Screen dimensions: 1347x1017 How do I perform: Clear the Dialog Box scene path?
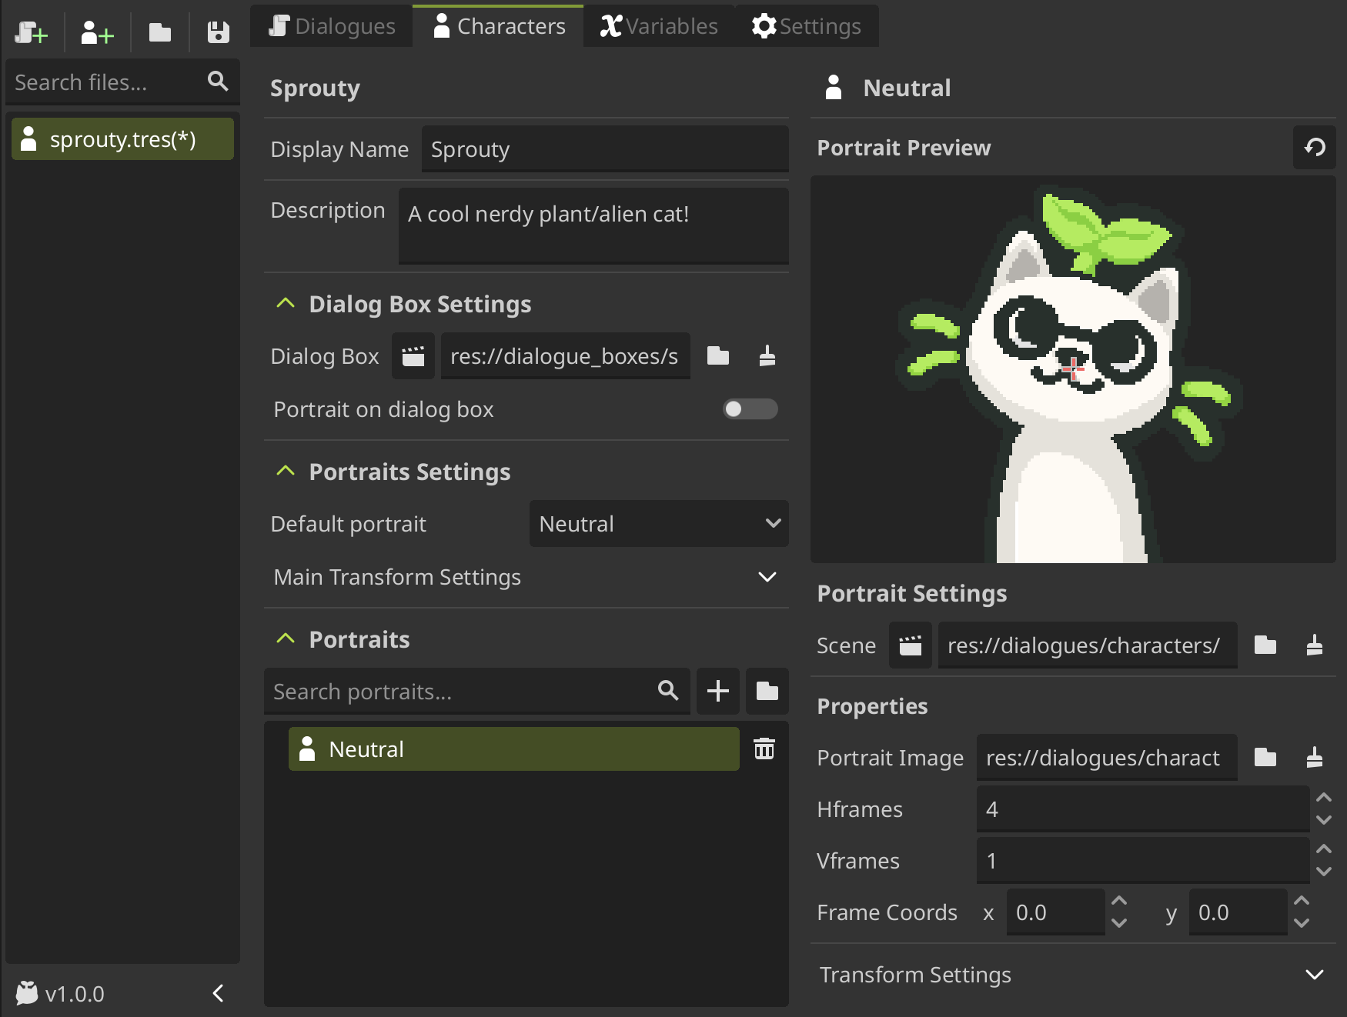(x=767, y=356)
